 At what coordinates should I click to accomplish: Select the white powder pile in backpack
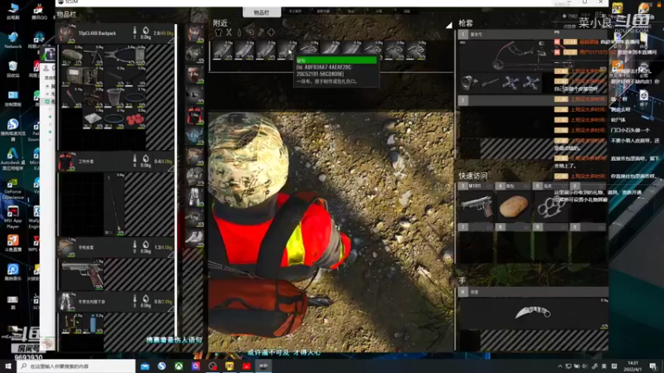[x=93, y=119]
